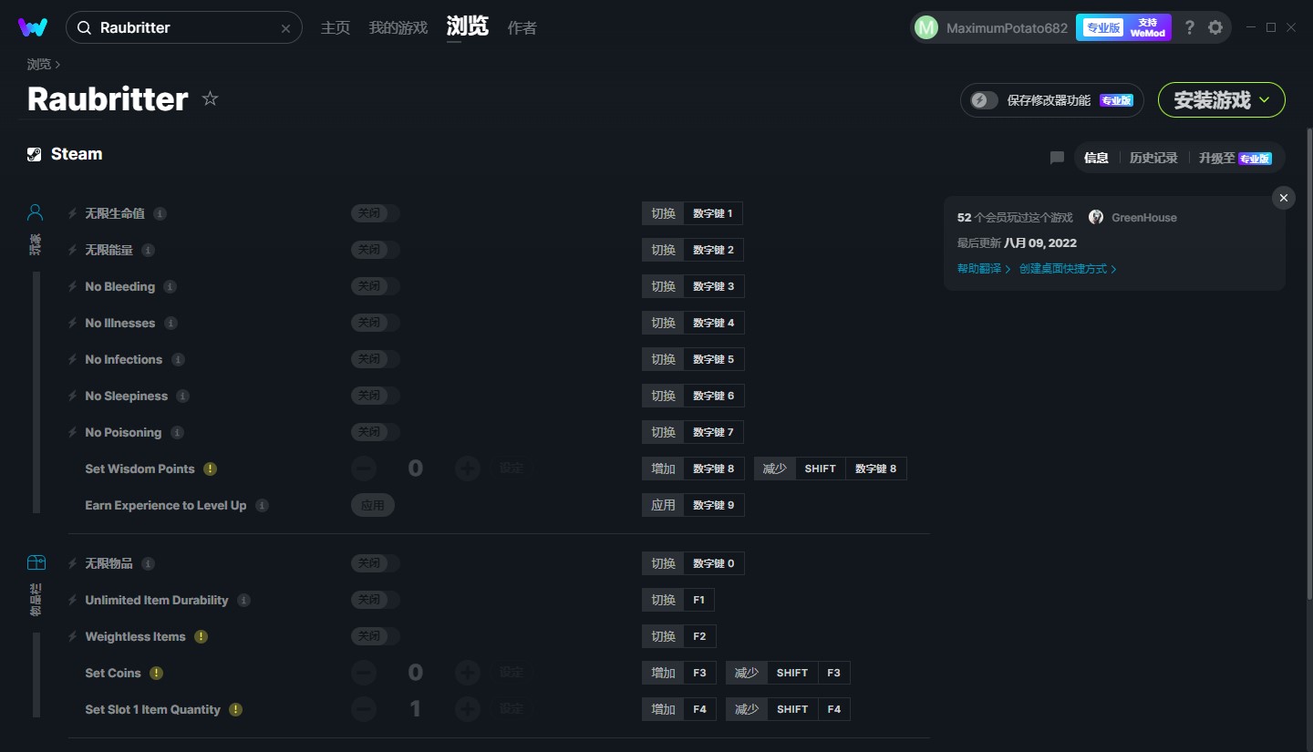This screenshot has width=1313, height=752.
Task: Open settings gear icon
Action: [1215, 27]
